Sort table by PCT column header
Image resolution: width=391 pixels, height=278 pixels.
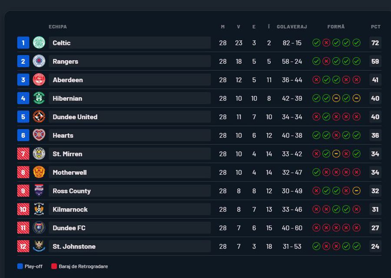375,27
